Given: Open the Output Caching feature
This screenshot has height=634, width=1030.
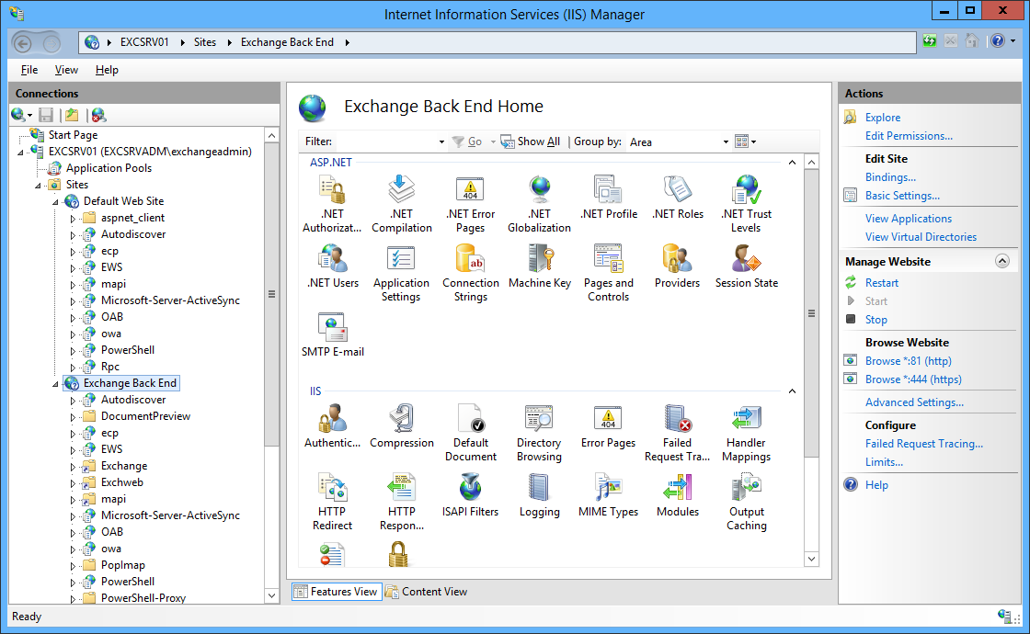Looking at the screenshot, I should coord(746,502).
